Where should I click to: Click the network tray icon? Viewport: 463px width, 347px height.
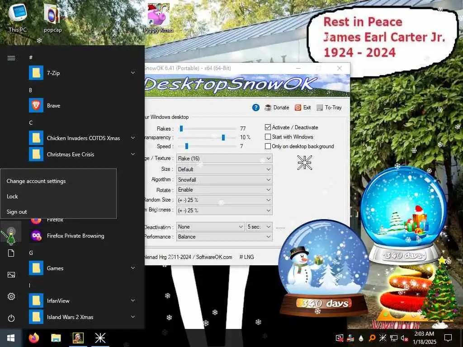click(394, 338)
